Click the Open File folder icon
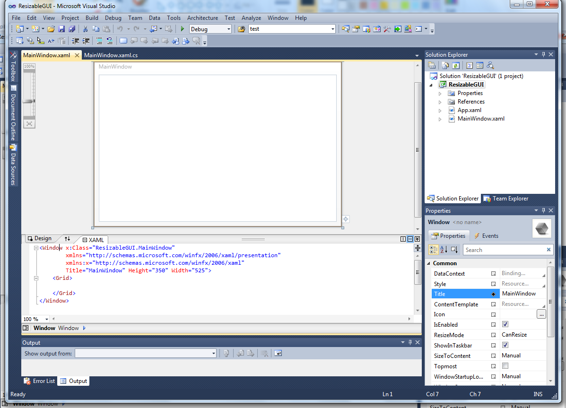 pos(51,29)
